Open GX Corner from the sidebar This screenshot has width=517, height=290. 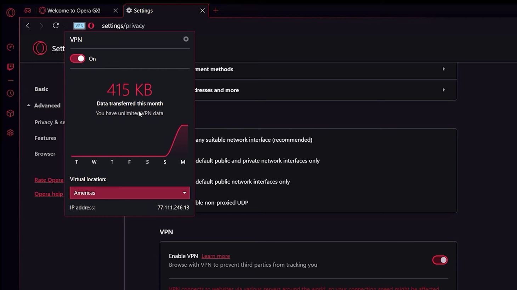pyautogui.click(x=10, y=47)
